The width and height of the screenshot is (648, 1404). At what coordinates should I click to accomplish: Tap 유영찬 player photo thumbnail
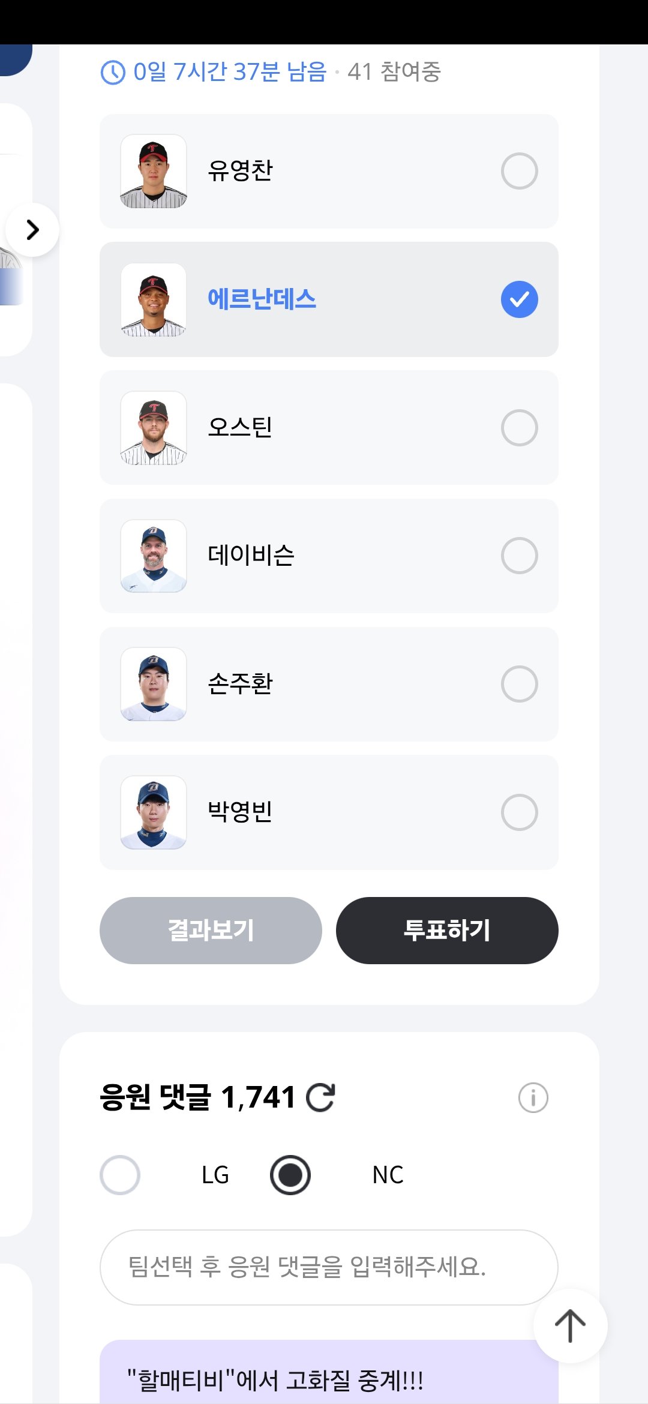click(x=154, y=171)
